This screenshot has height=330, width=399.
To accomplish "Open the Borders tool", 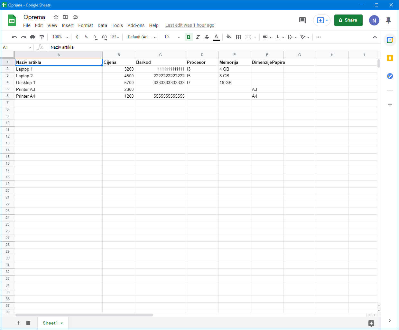I will (x=238, y=37).
